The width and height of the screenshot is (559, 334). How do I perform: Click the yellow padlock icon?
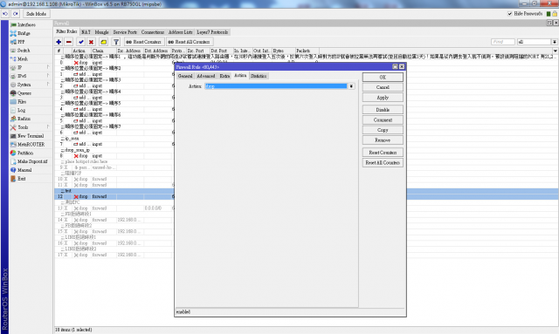[x=555, y=14]
